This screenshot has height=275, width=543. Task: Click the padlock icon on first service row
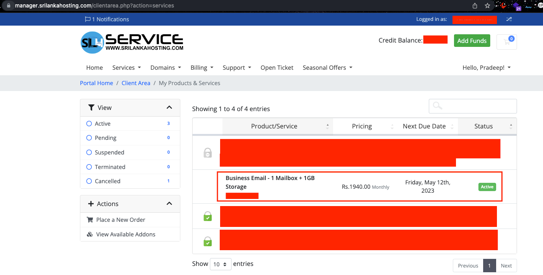(207, 153)
